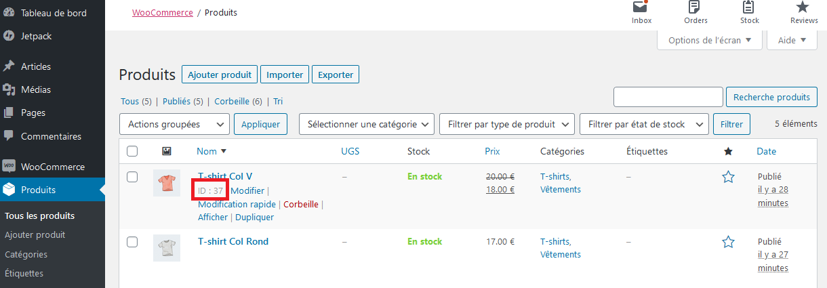Select the T-shirt Col V checkbox
Screen dimensions: 827x288
[x=132, y=177]
